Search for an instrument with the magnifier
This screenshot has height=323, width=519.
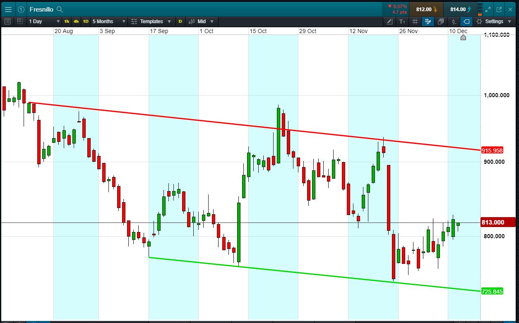click(x=60, y=9)
